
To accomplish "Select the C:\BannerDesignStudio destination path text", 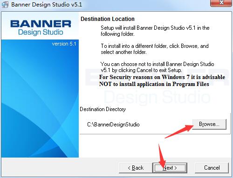I will click(x=113, y=125).
